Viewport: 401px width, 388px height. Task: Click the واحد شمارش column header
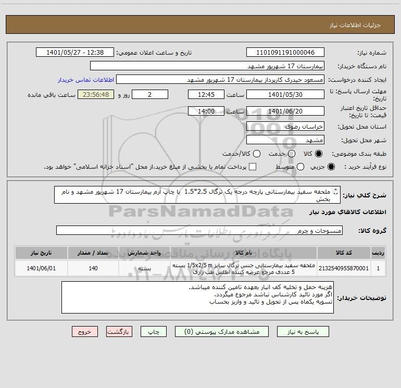coord(144,253)
